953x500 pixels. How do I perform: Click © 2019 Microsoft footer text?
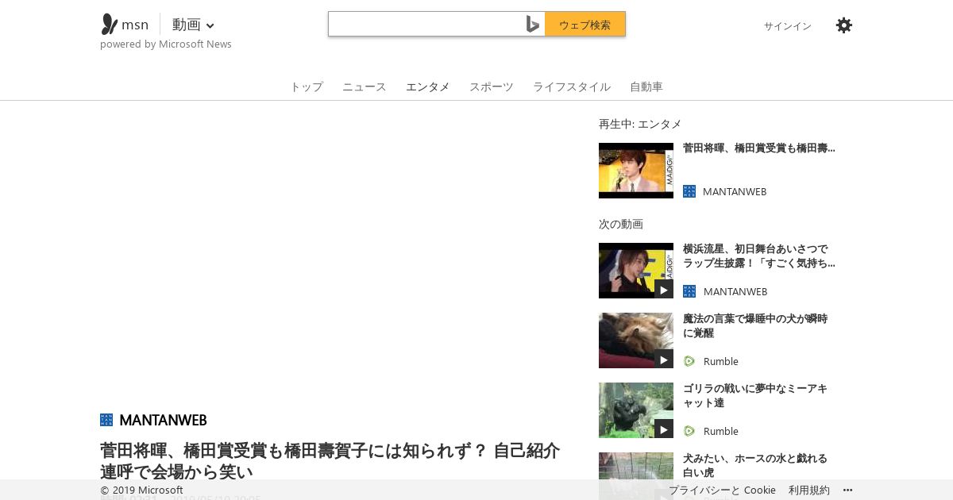point(141,490)
